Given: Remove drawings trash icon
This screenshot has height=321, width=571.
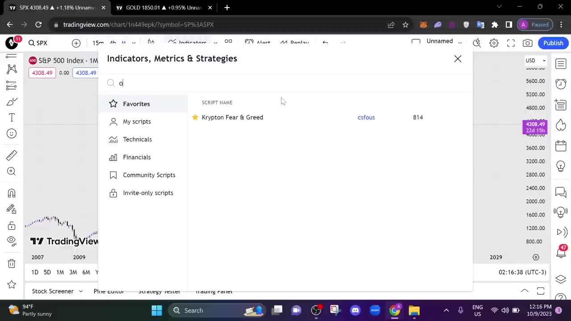Looking at the screenshot, I should [12, 263].
